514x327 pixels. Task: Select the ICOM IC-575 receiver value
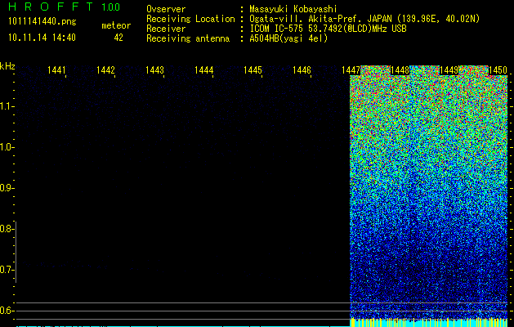pyautogui.click(x=328, y=29)
